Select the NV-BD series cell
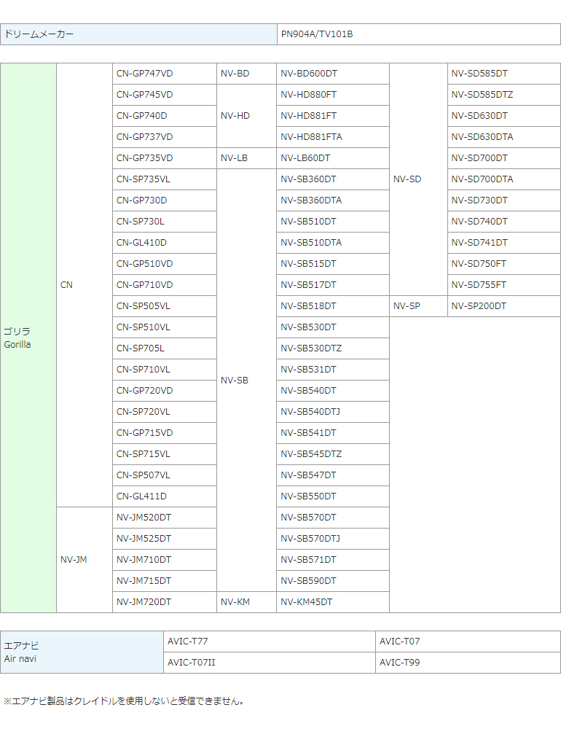 pyautogui.click(x=246, y=74)
